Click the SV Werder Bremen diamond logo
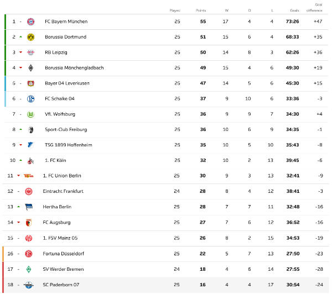 (x=29, y=269)
